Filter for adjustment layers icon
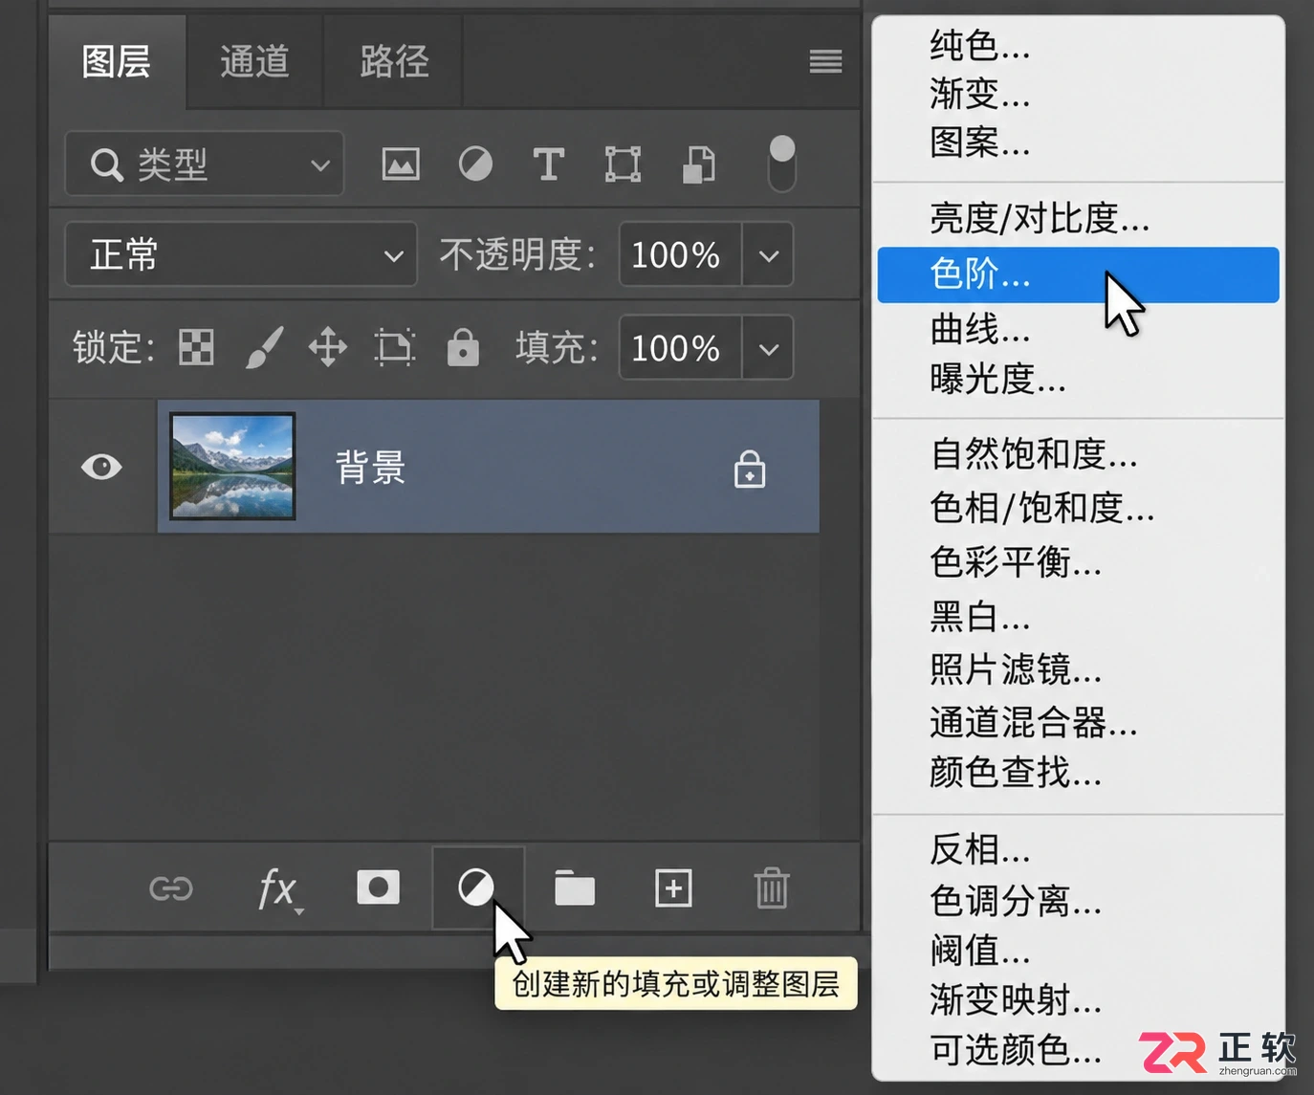1314x1095 pixels. [475, 164]
